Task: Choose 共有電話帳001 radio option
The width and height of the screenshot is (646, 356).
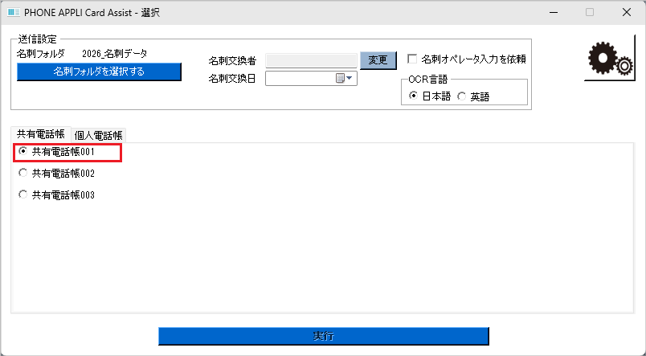Action: pos(23,152)
